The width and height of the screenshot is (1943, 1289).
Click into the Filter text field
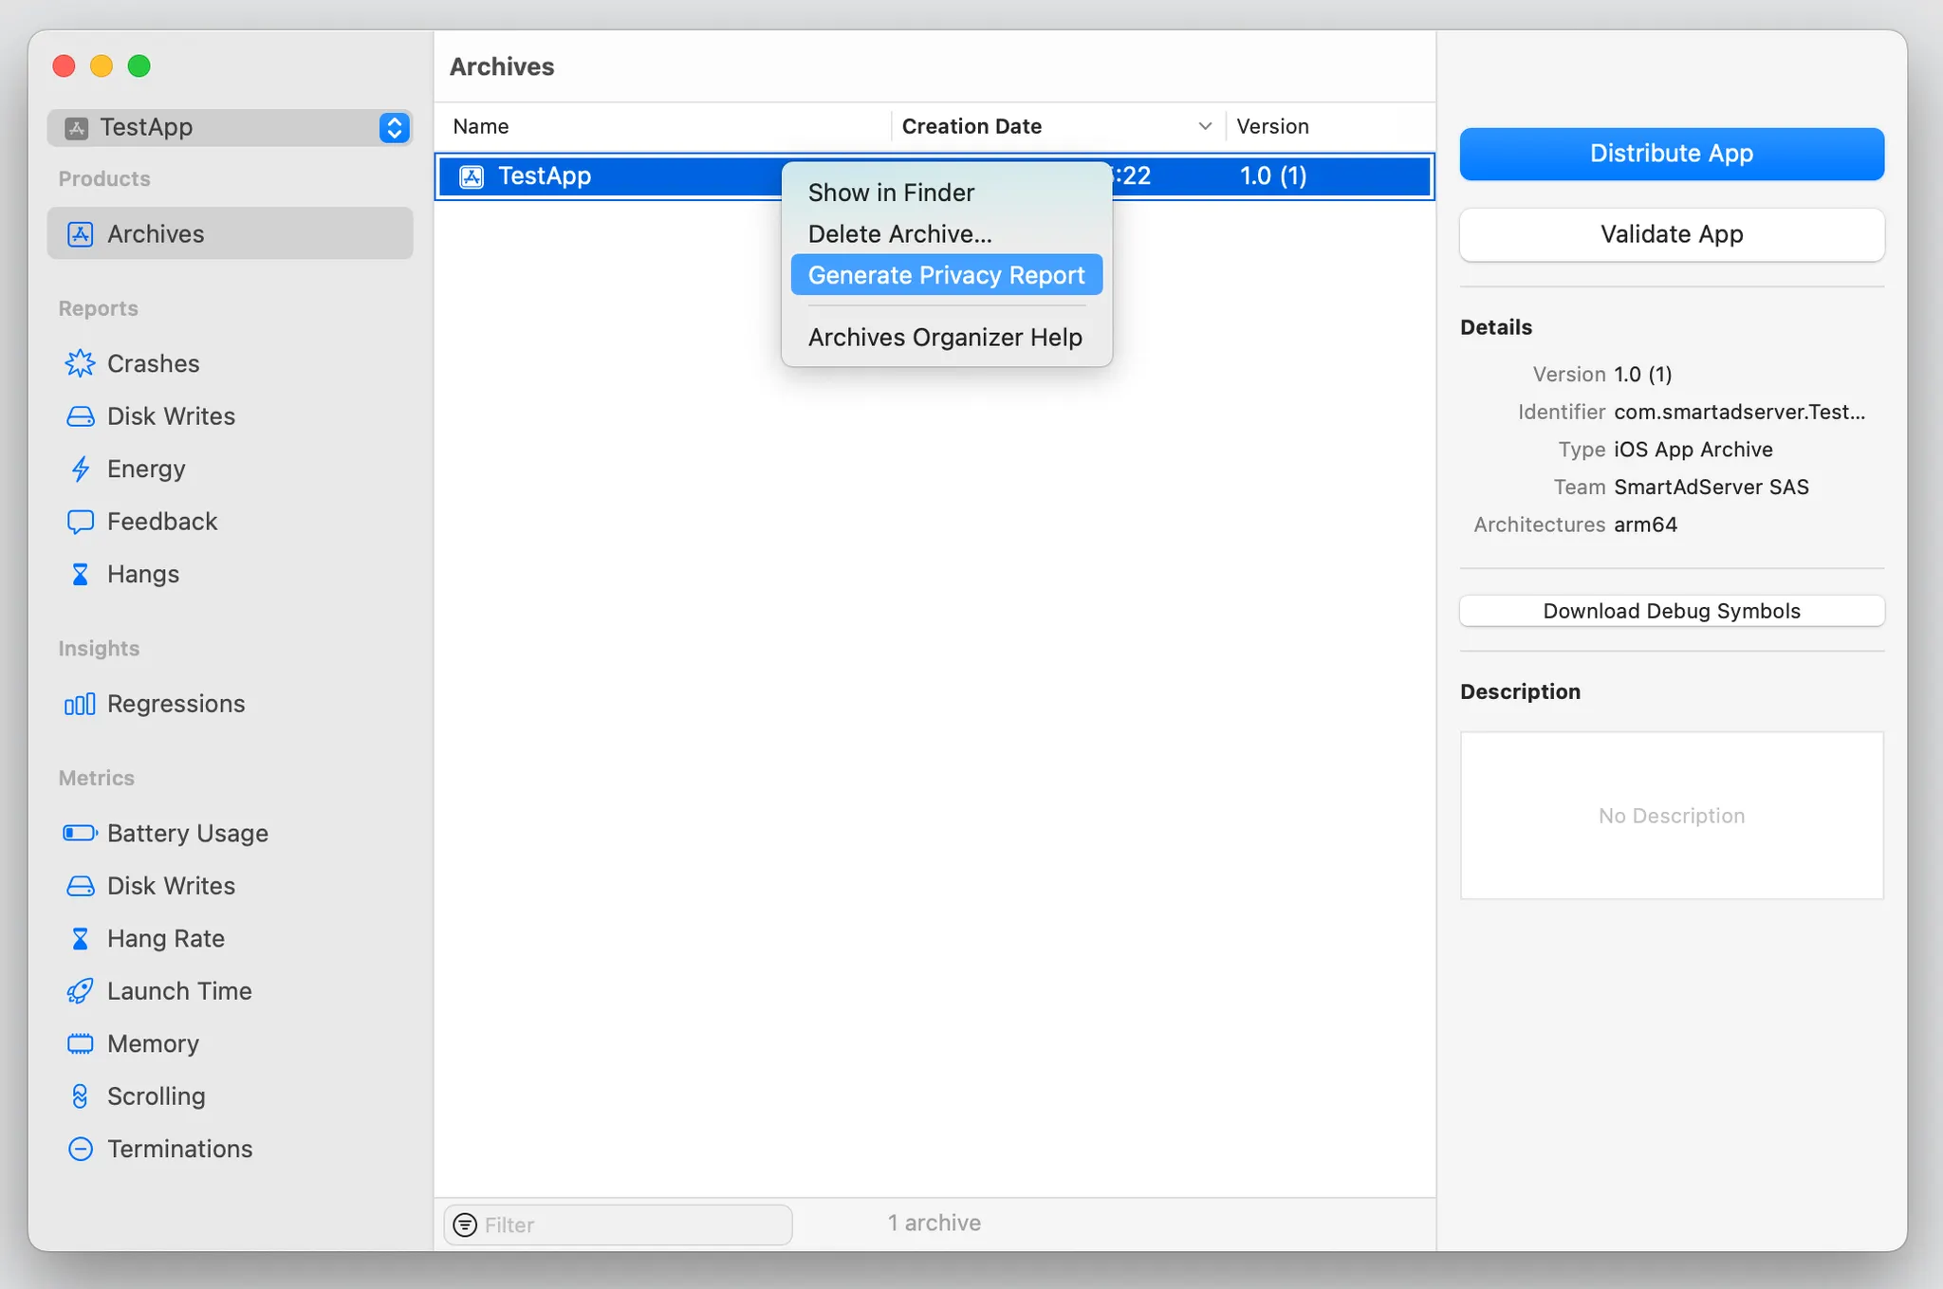(x=631, y=1225)
